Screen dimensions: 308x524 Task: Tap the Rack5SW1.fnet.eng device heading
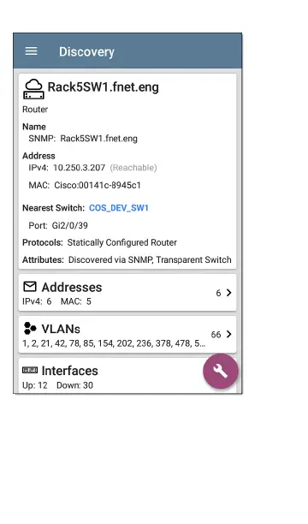104,87
